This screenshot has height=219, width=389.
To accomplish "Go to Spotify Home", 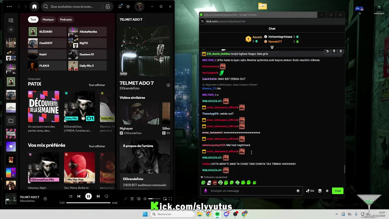I will click(x=34, y=6).
